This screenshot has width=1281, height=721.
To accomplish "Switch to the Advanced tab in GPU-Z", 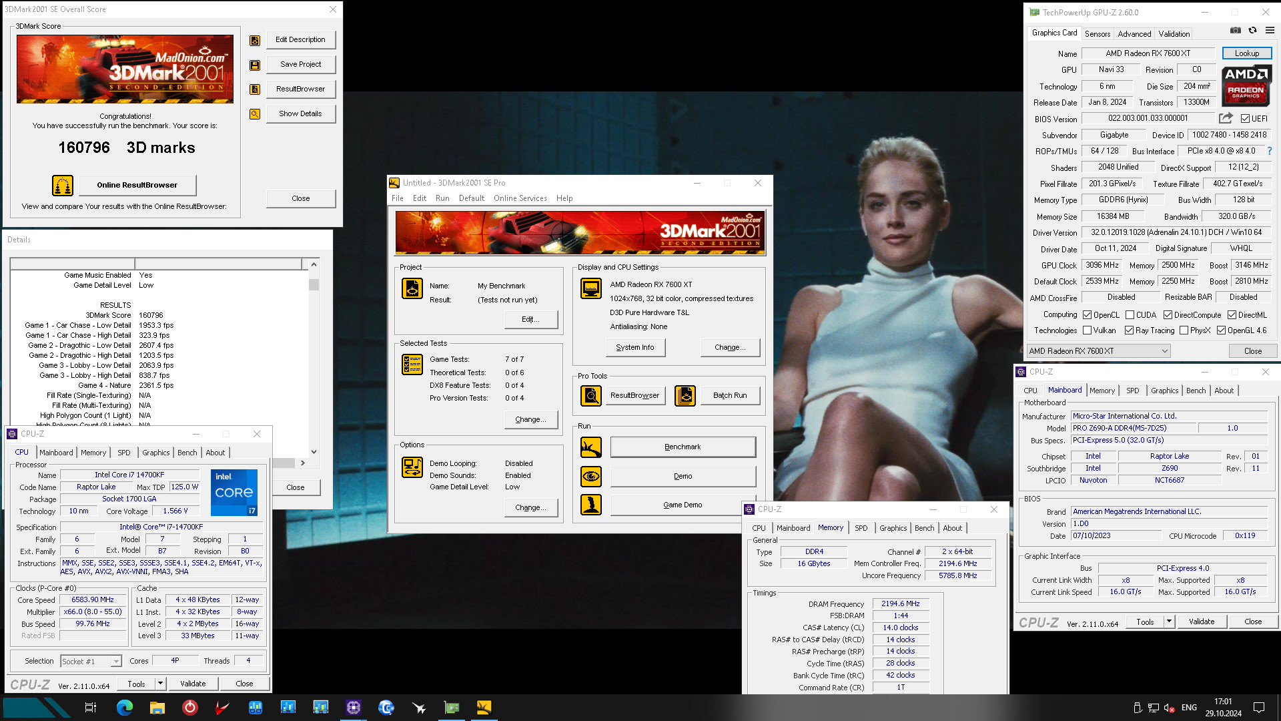I will 1134,34.
